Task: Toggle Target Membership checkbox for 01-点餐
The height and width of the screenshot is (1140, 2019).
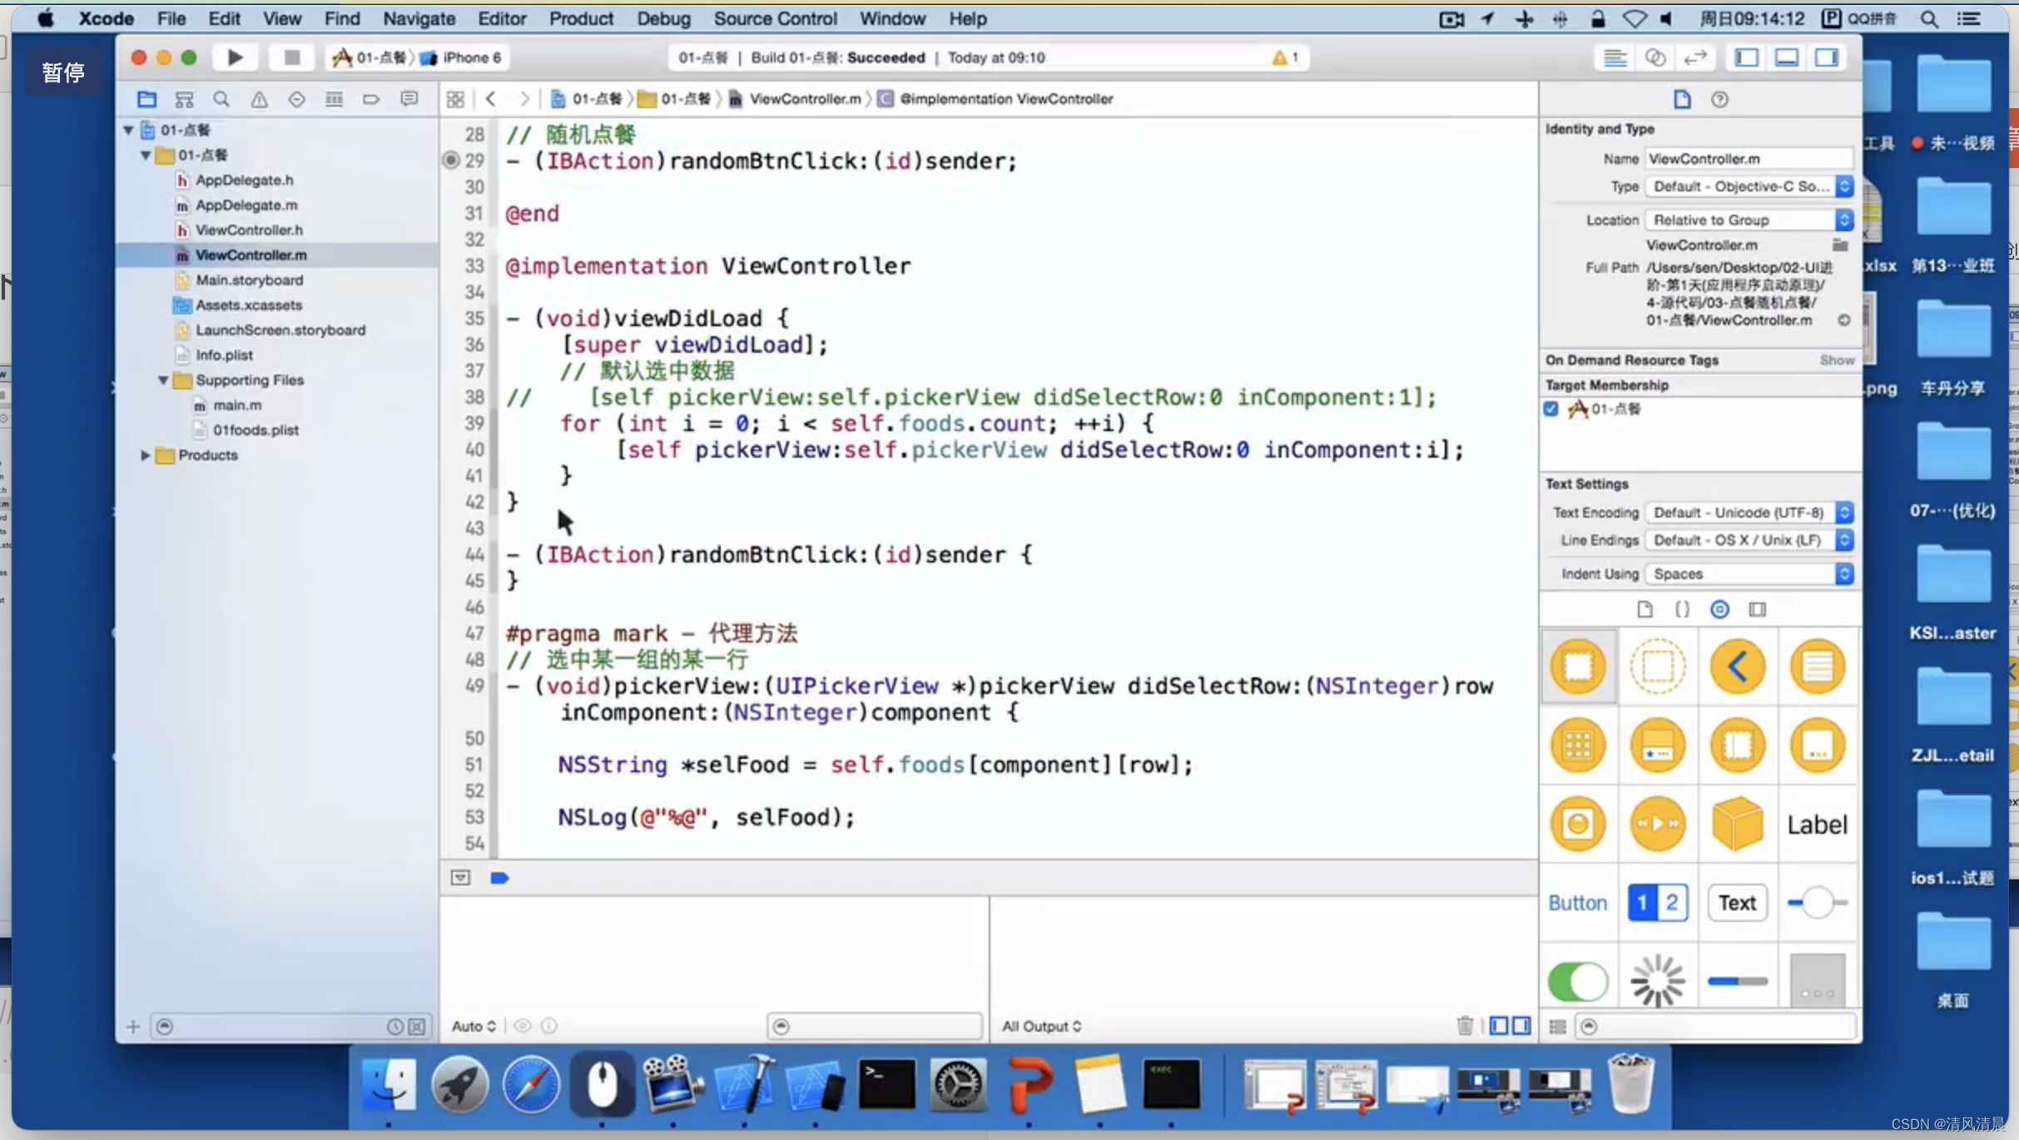Action: [1553, 408]
